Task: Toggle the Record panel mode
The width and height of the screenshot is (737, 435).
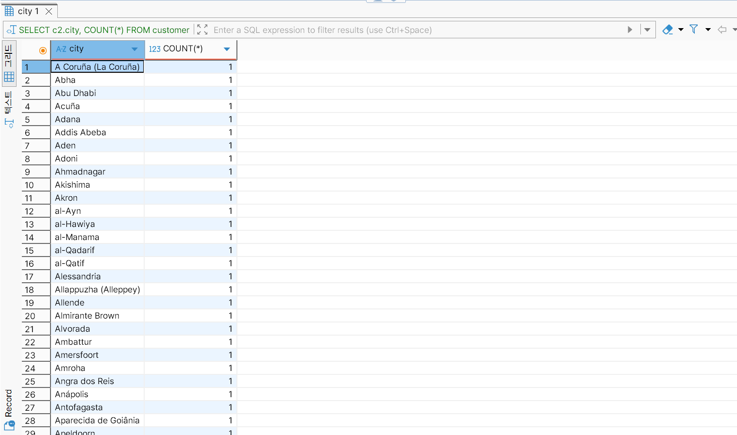Action: [x=9, y=410]
